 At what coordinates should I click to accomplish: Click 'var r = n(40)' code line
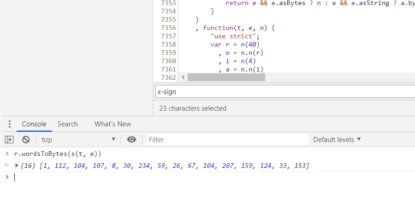pos(235,44)
